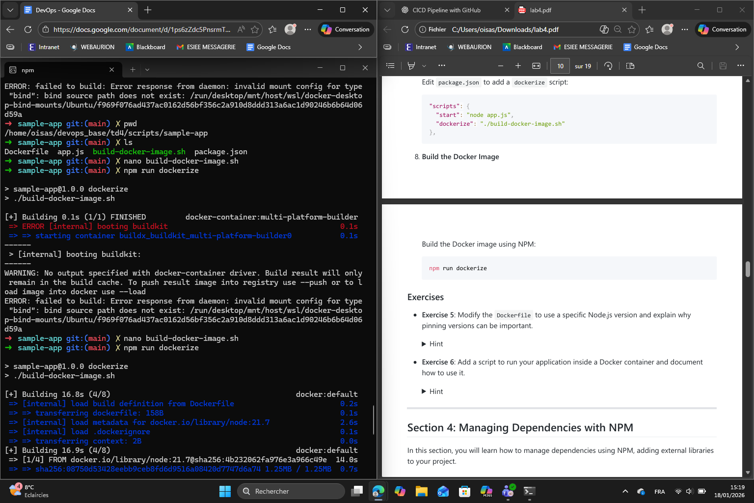Toggle the two-page view layout
This screenshot has height=503, width=754.
tap(630, 65)
